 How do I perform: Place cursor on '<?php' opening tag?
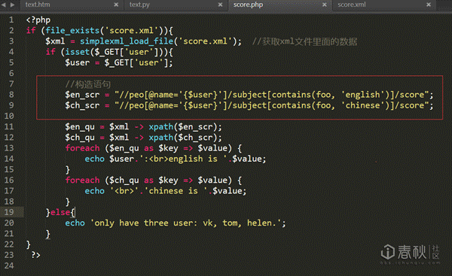pyautogui.click(x=38, y=20)
